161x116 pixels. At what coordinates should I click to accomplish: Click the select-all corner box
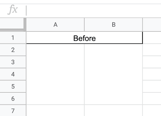click(x=12, y=25)
